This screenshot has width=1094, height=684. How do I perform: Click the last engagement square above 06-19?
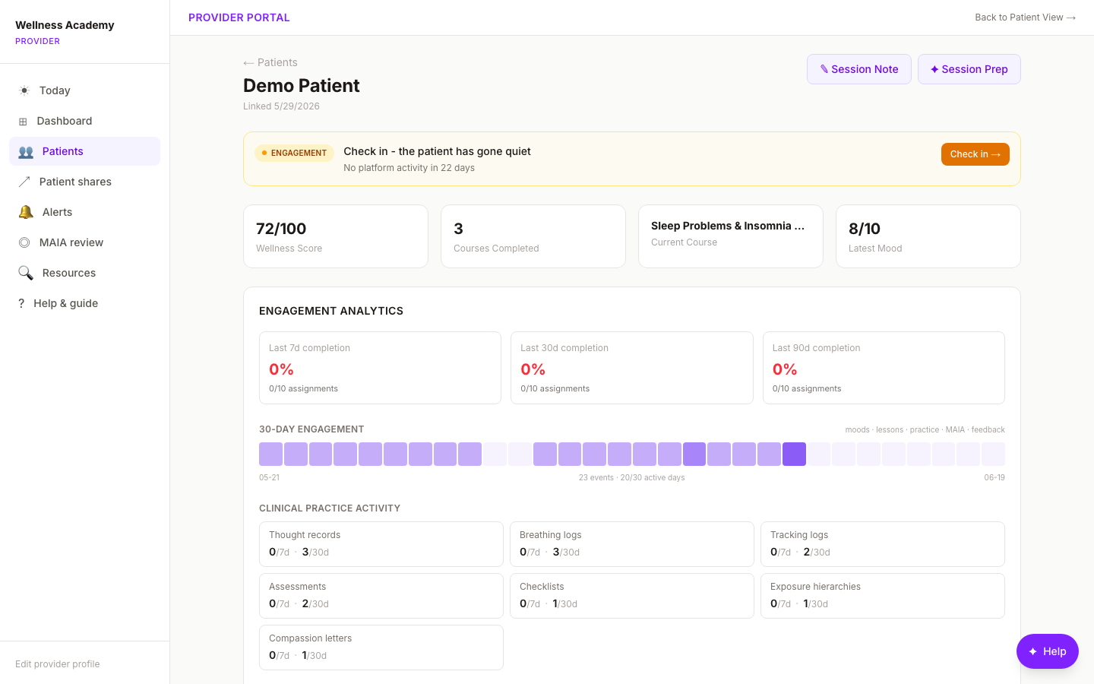click(x=993, y=454)
